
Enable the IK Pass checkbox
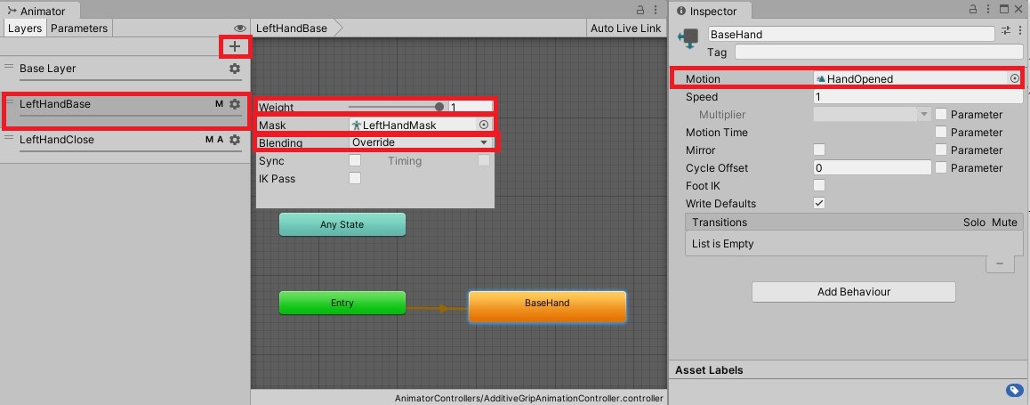click(x=355, y=178)
